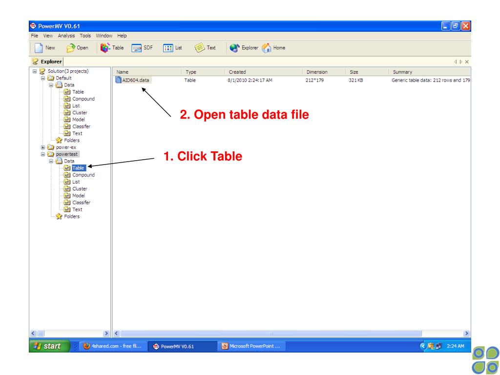Screen dimensions: 500x375
Task: Click the Model folder icon under powertest
Action: [67, 196]
